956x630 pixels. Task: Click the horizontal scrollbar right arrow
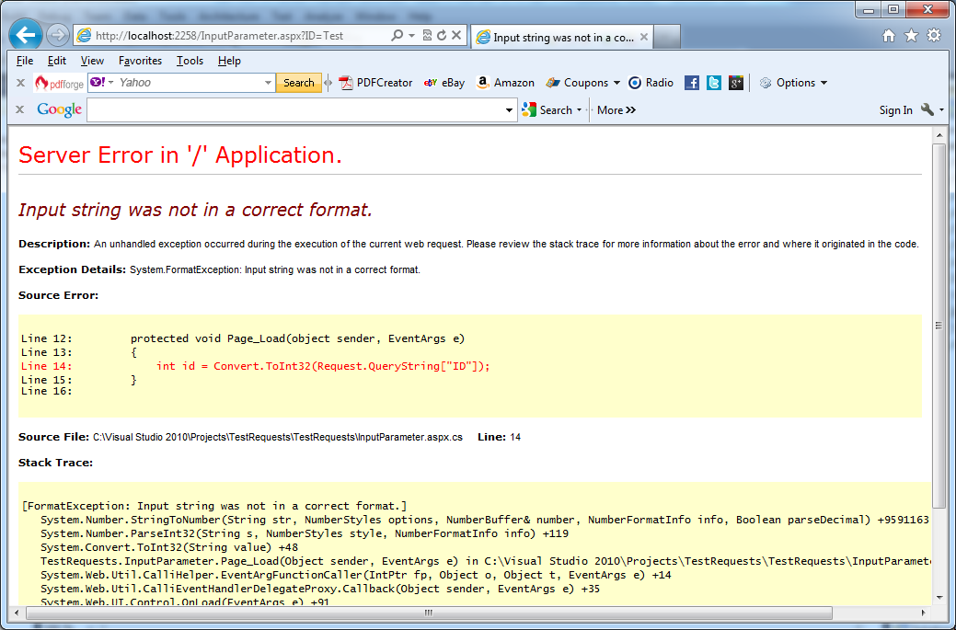coord(924,613)
